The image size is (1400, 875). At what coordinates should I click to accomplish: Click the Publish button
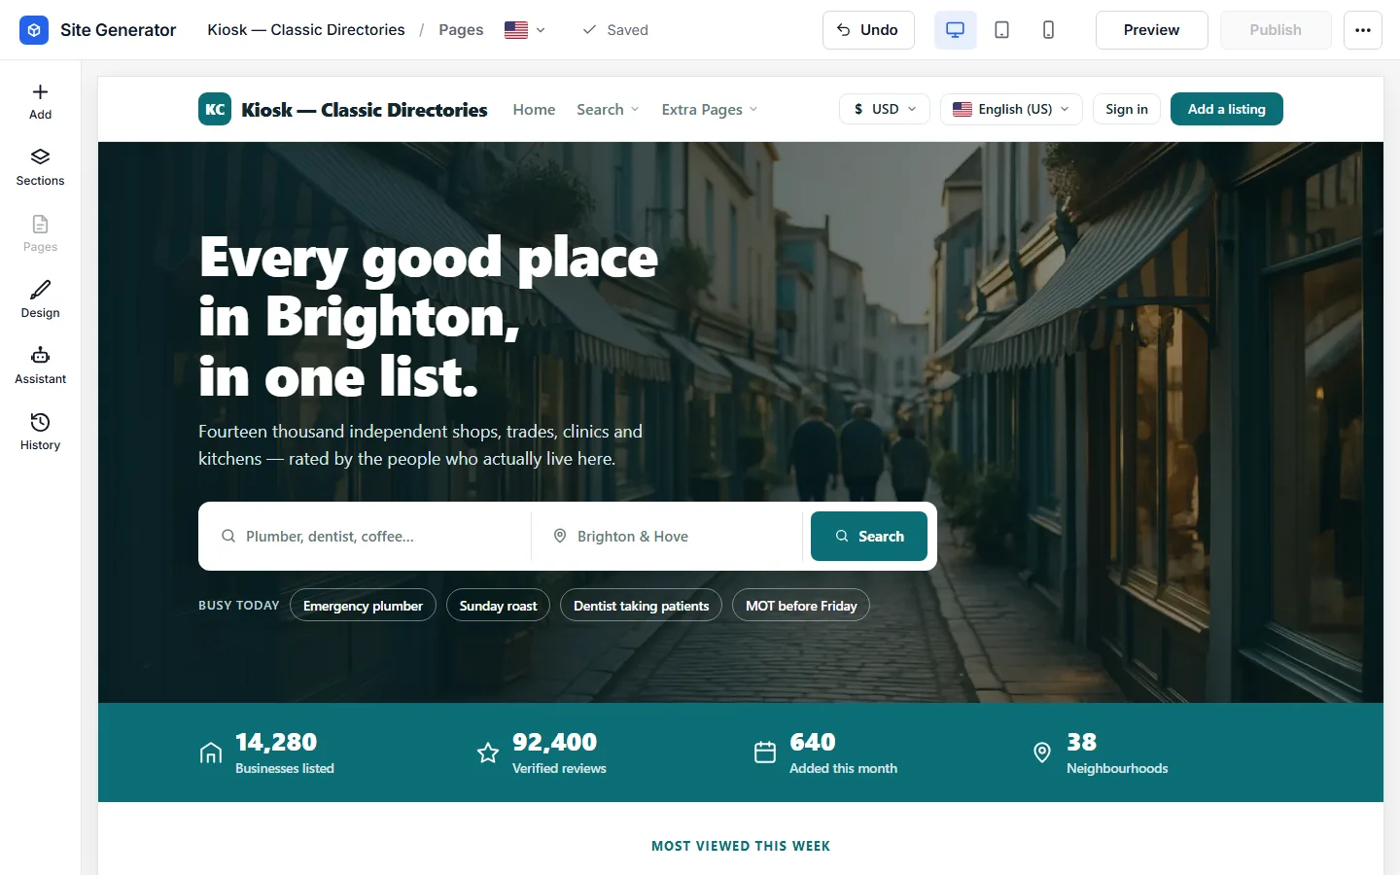click(x=1276, y=30)
